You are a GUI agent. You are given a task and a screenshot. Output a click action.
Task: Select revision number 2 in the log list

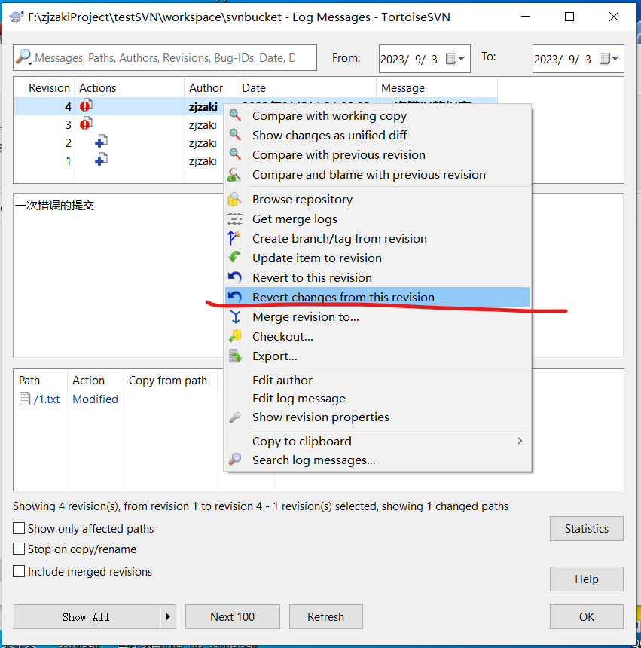[x=68, y=143]
